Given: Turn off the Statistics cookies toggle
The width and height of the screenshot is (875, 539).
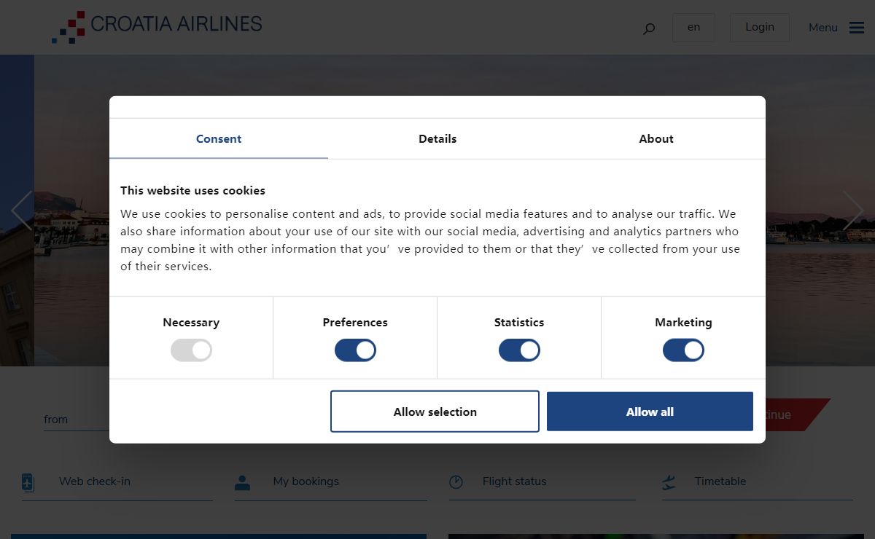Looking at the screenshot, I should click(519, 350).
